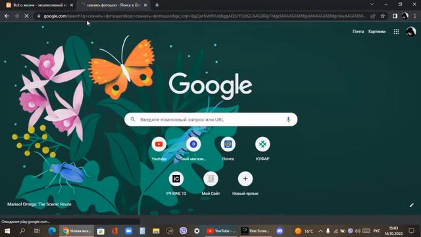
Task: Open the Chrome profile avatar in the toolbar
Action: pyautogui.click(x=405, y=16)
